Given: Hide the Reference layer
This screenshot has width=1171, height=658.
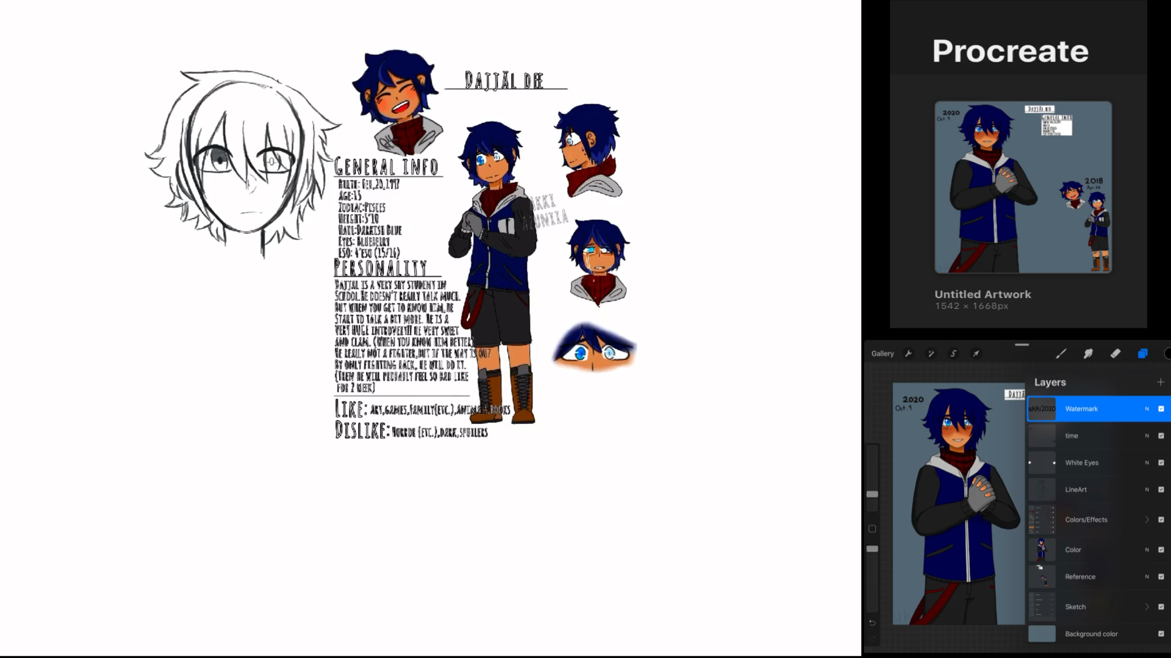Looking at the screenshot, I should [1161, 576].
